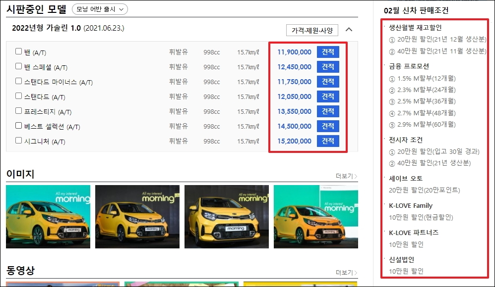The image size is (495, 287).
Task: Click the K-LOVE Family heading
Action: click(411, 205)
